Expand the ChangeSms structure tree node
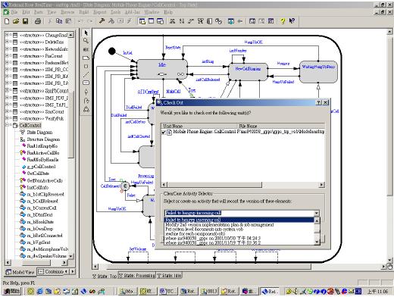 point(7,35)
